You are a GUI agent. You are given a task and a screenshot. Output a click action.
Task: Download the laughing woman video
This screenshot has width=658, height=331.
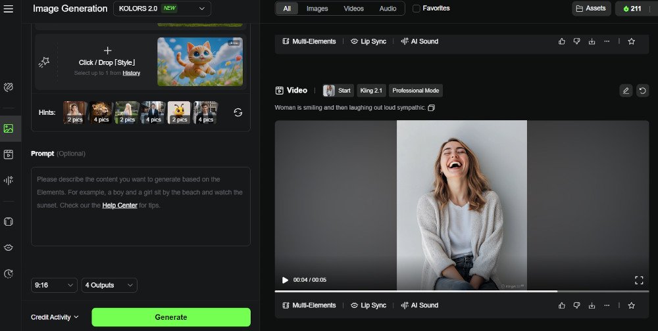(x=592, y=305)
